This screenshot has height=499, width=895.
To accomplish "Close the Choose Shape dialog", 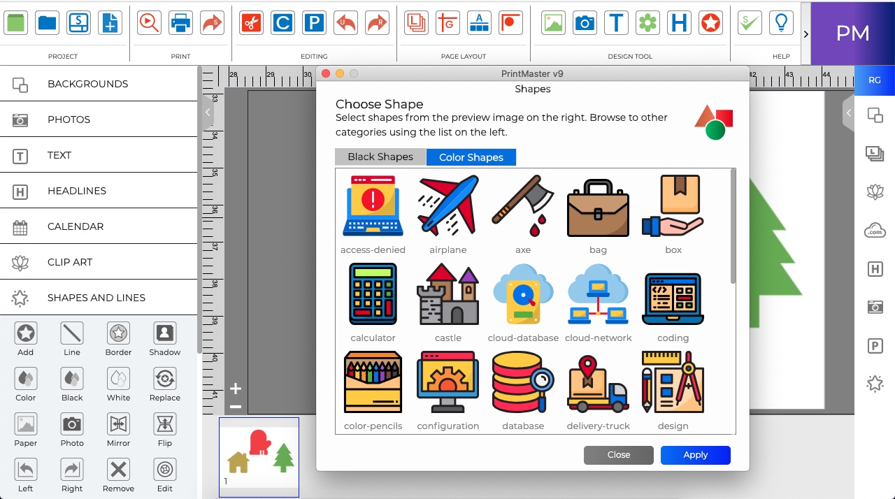I will (618, 455).
